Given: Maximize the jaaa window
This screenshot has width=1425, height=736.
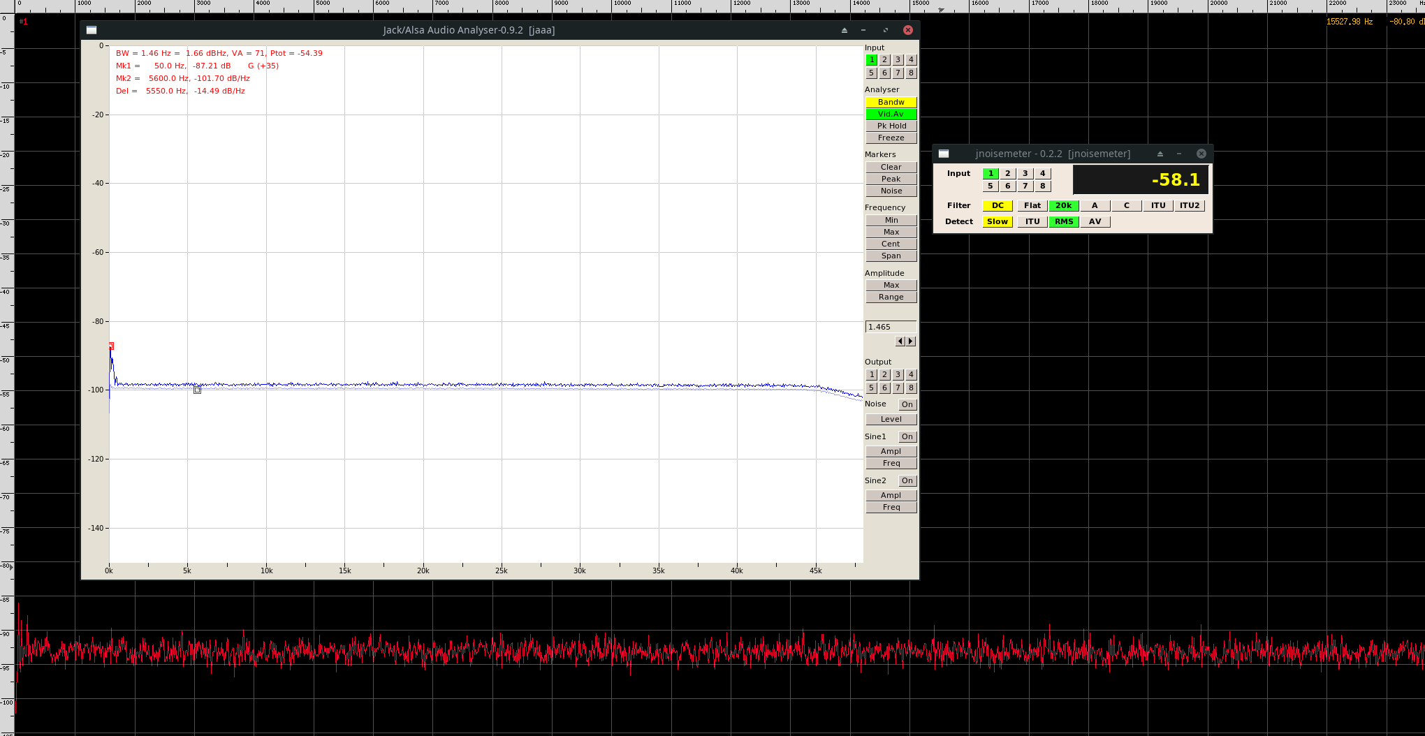Looking at the screenshot, I should [x=885, y=30].
